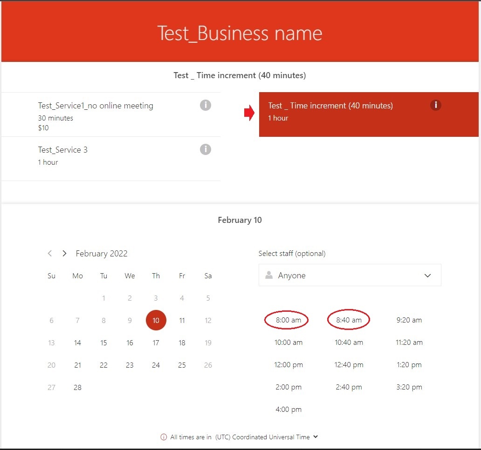The height and width of the screenshot is (450, 481).
Task: Go to previous month arrow
Action: coord(50,253)
